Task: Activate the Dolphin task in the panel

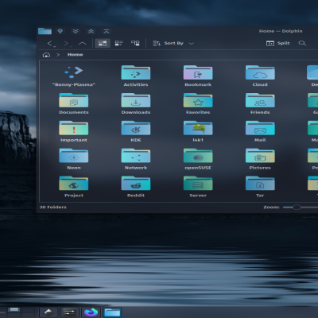Action: (112, 312)
